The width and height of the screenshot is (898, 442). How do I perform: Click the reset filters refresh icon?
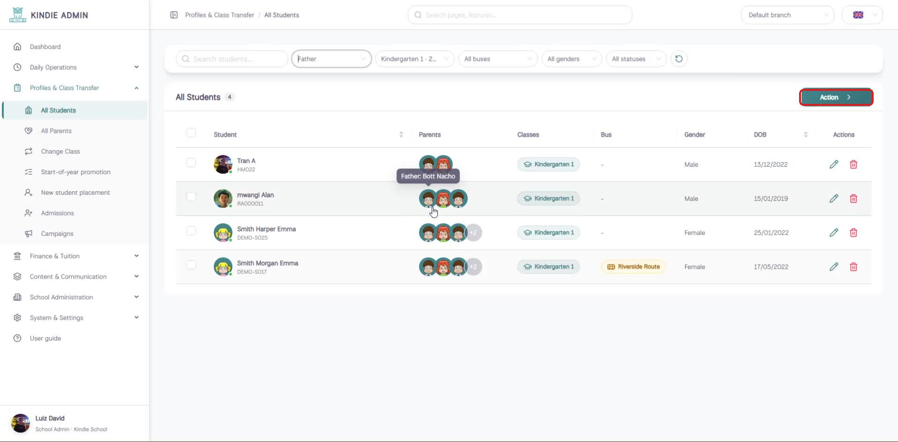(x=679, y=59)
